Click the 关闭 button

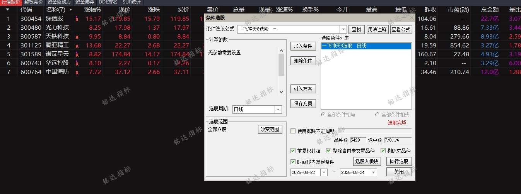[399, 172]
